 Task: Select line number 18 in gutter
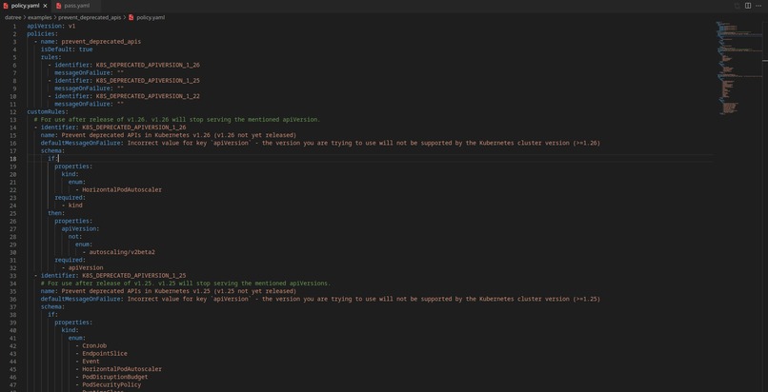click(13, 159)
